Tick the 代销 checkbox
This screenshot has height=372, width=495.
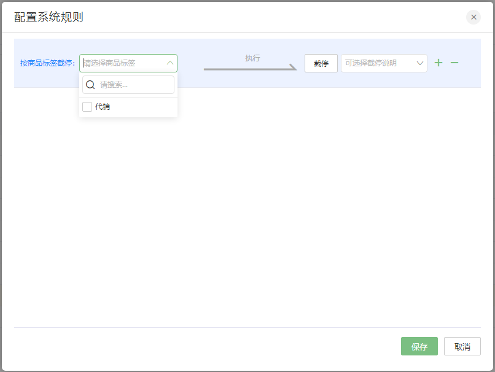pyautogui.click(x=87, y=107)
